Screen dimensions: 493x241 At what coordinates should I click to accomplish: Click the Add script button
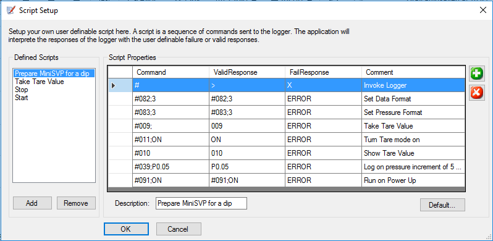(x=32, y=203)
